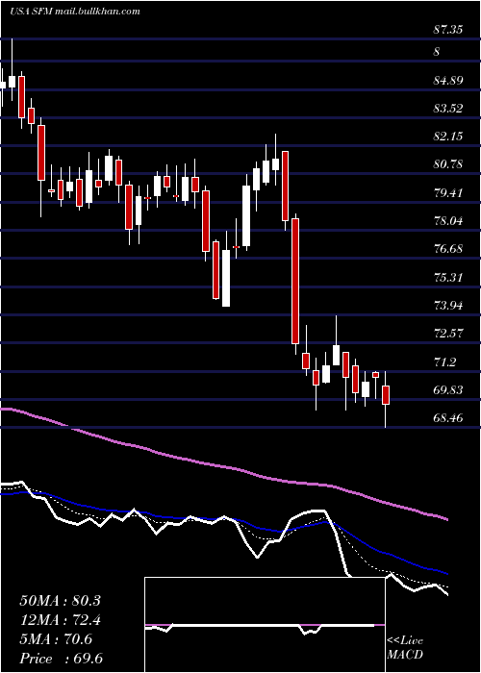Image resolution: width=481 pixels, height=673 pixels.
Task: Click the 12MA : 72.4 readout
Action: 60,620
